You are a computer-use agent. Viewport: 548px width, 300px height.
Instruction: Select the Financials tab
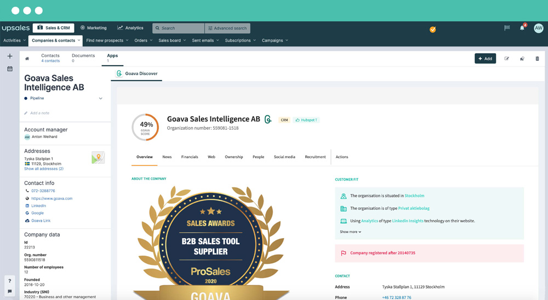click(x=190, y=157)
